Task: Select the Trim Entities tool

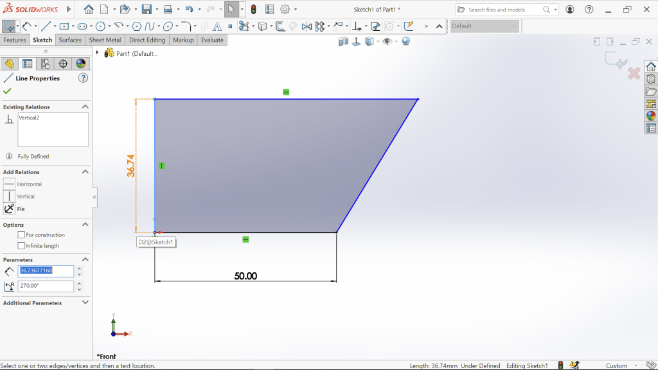Action: (244, 26)
